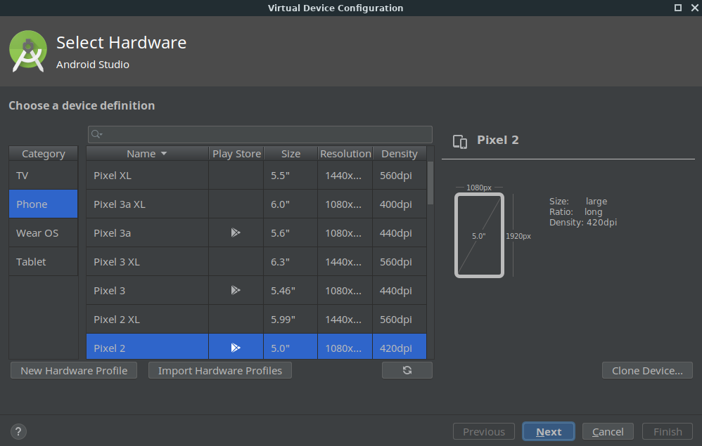This screenshot has width=702, height=446.
Task: Click the help question mark icon
Action: [x=19, y=432]
